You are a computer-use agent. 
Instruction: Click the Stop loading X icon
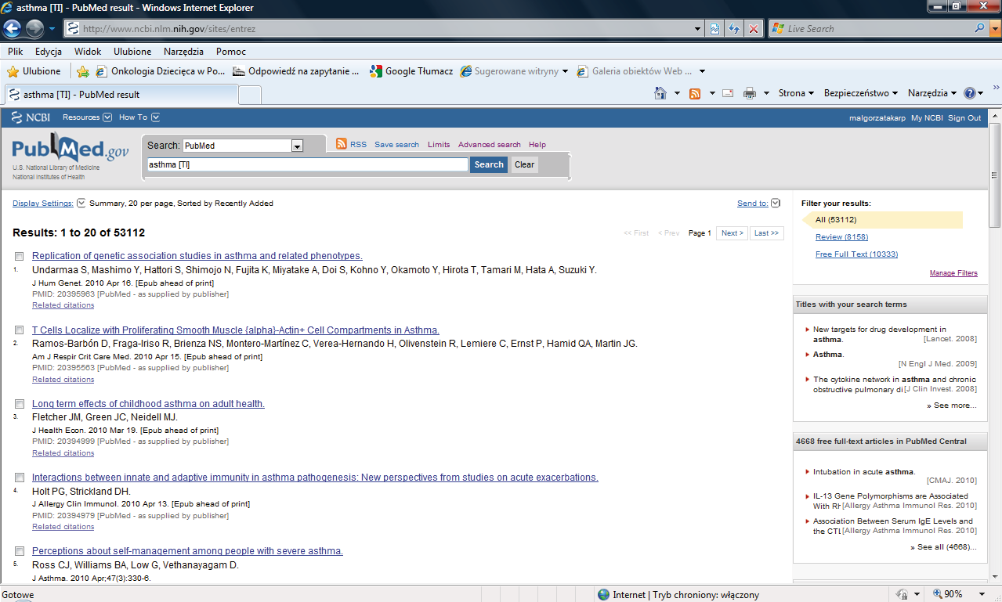754,29
